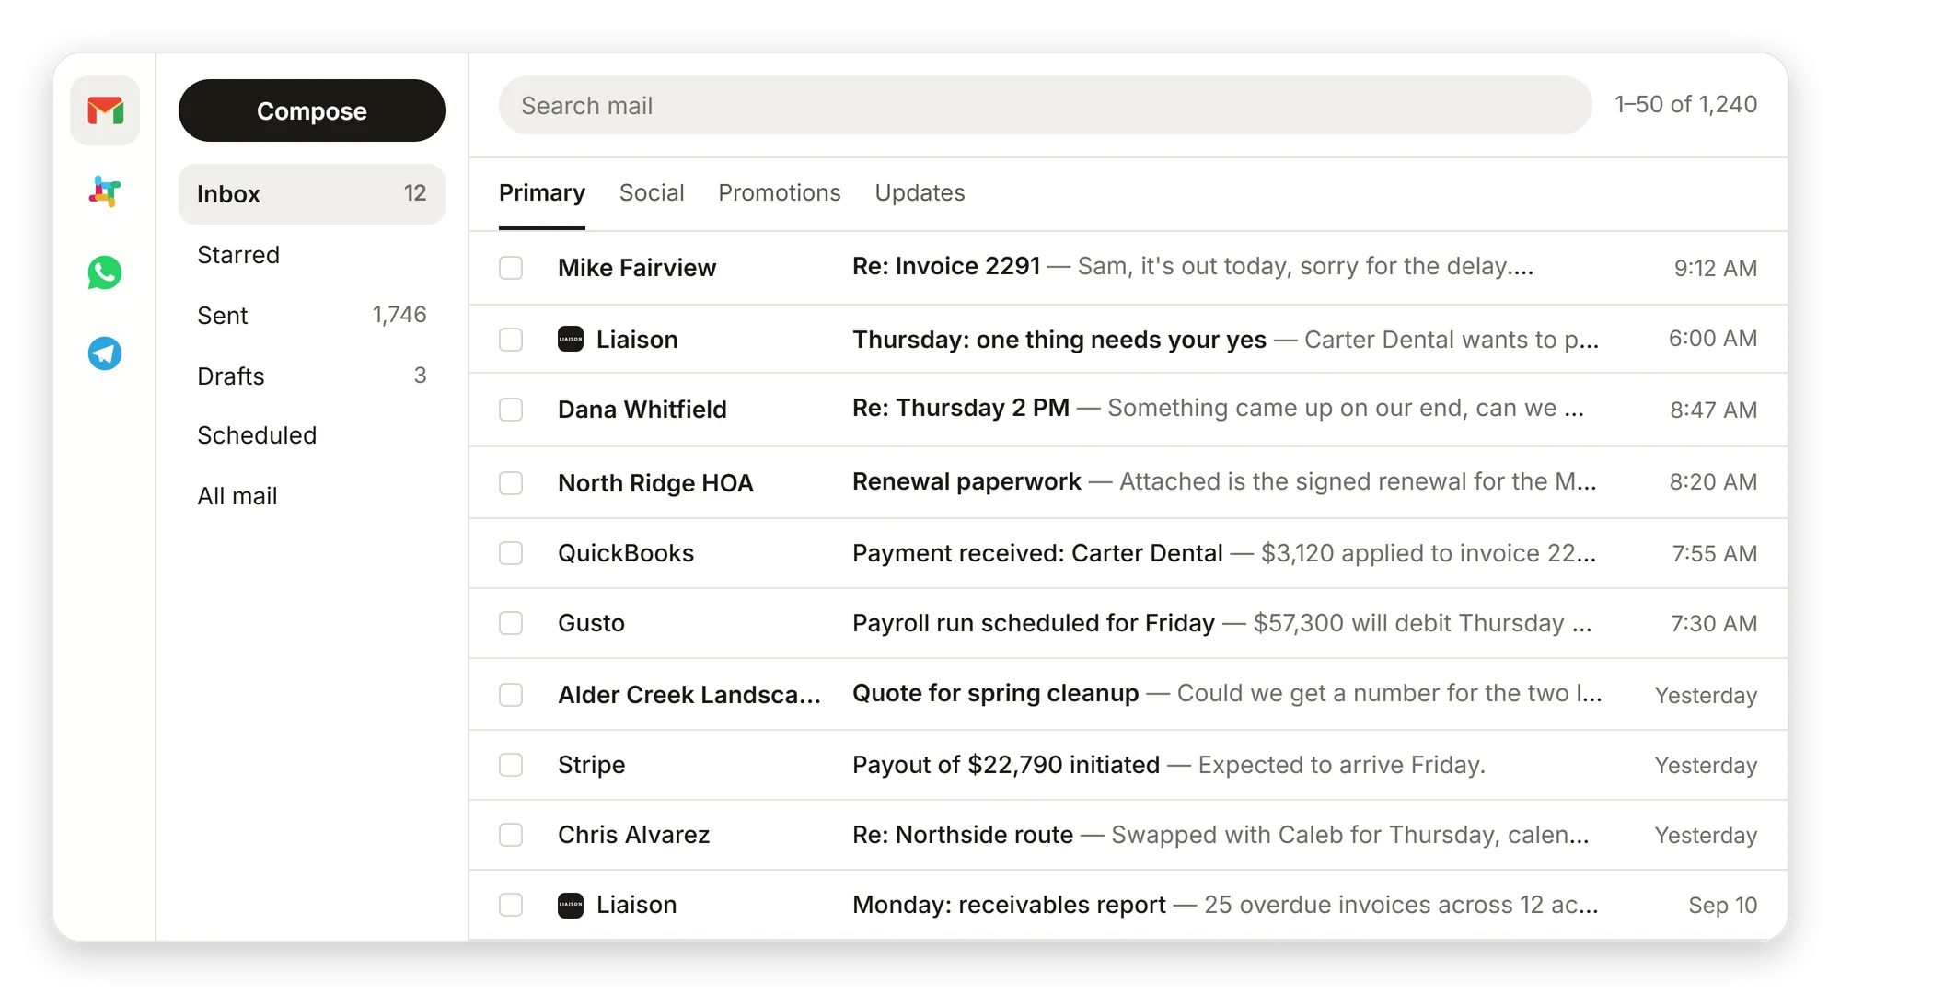Image resolution: width=1944 pixels, height=994 pixels.
Task: Click sender name Mike Fairview
Action: click(x=637, y=268)
